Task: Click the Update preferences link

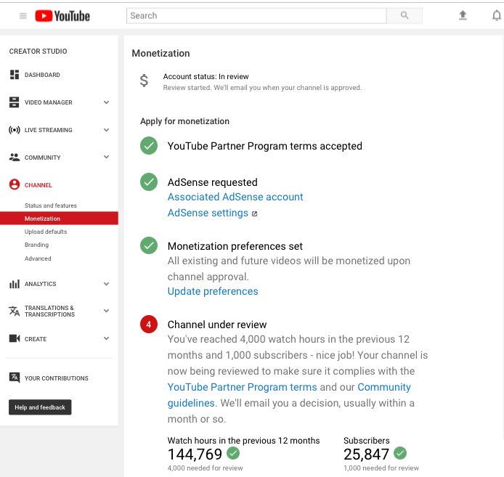Action: pyautogui.click(x=213, y=291)
